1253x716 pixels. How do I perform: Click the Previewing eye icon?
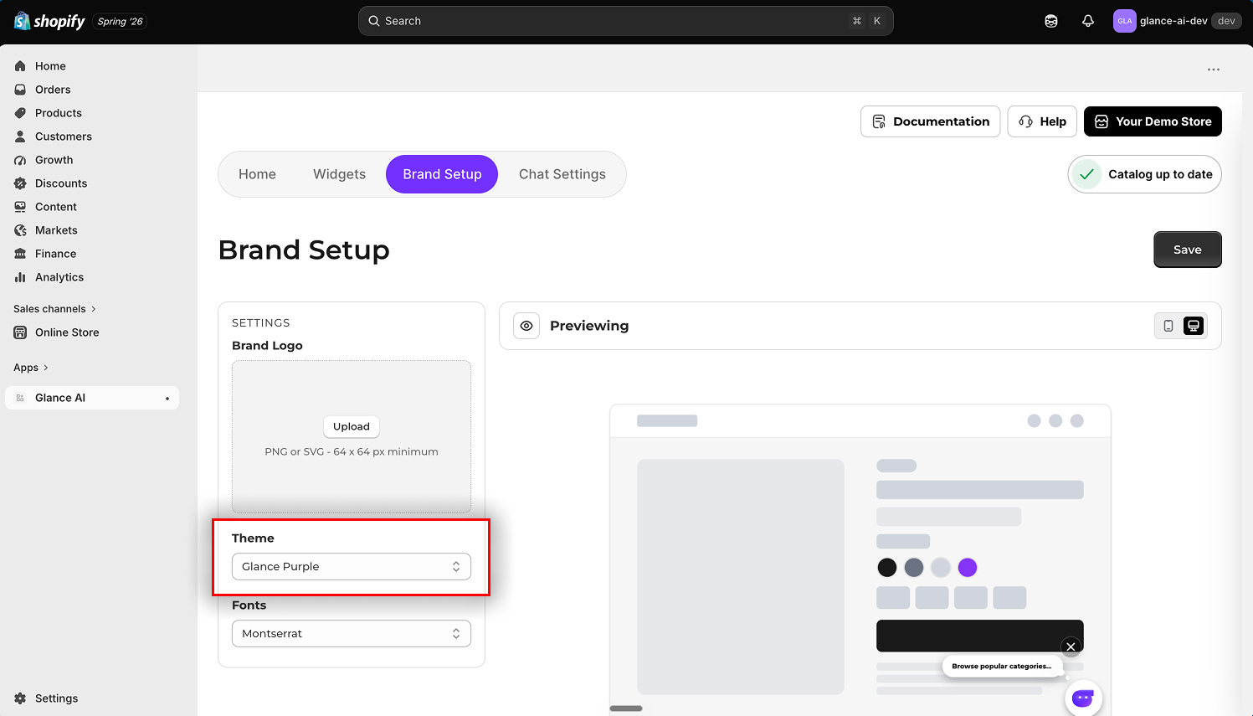point(526,326)
